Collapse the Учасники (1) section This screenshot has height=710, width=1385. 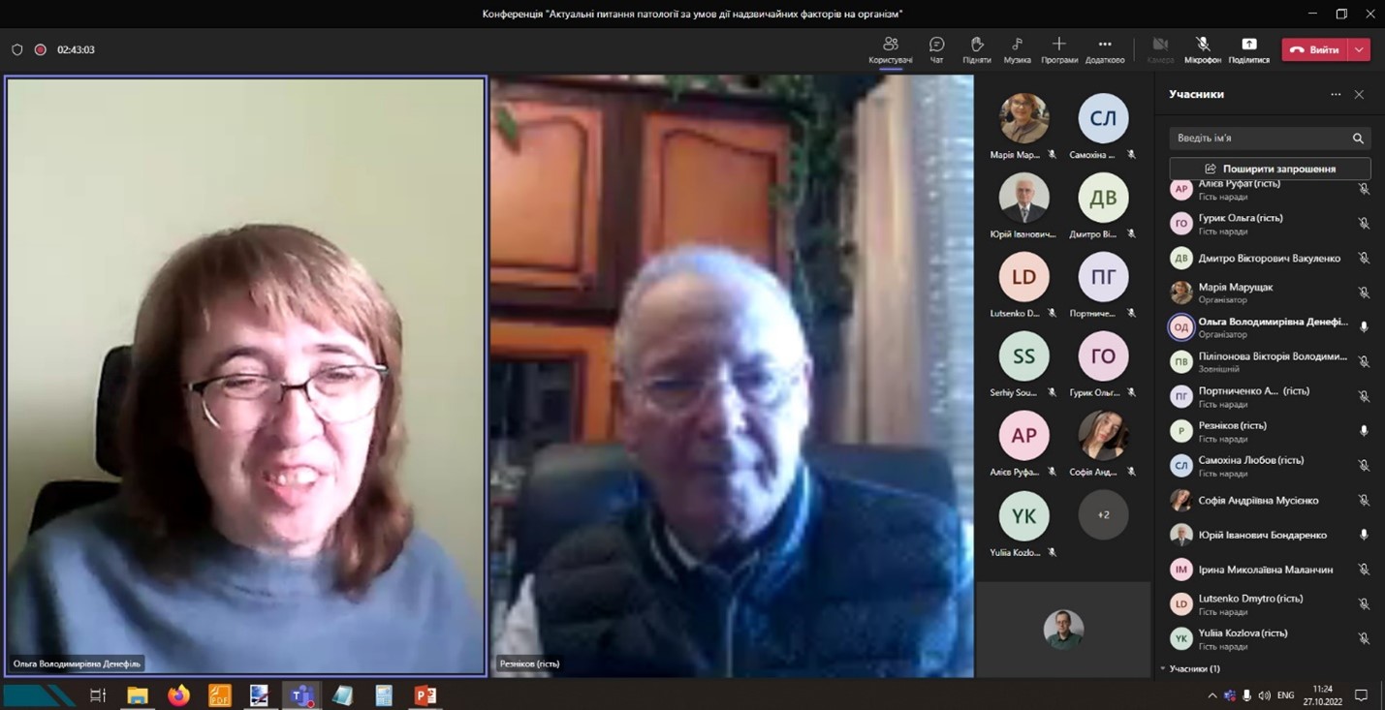coord(1163,668)
